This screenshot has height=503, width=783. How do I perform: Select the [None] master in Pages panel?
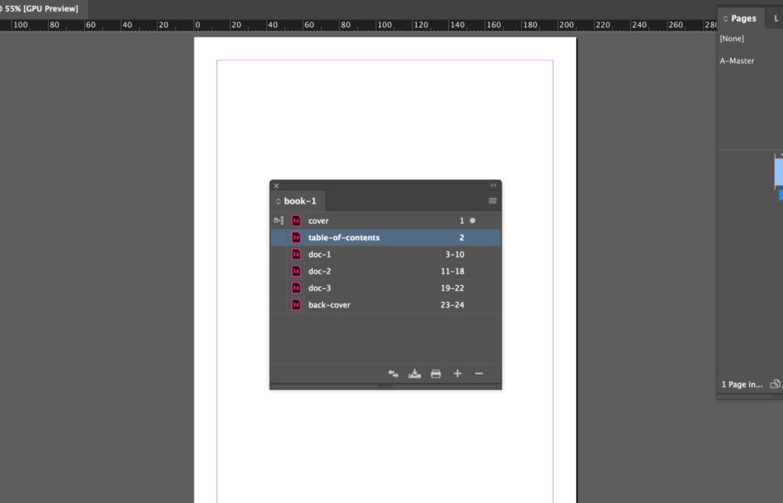tap(732, 38)
